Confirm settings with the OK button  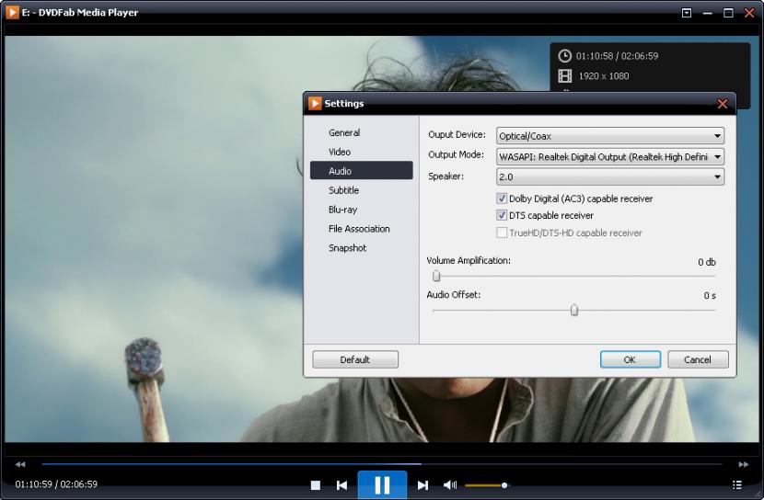coord(630,359)
